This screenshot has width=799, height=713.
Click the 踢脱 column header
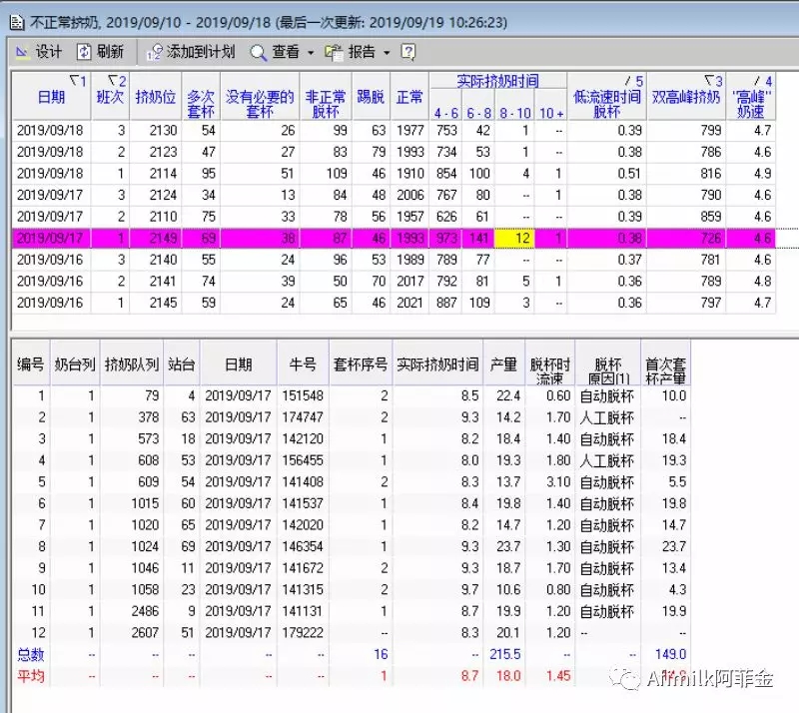pyautogui.click(x=371, y=96)
